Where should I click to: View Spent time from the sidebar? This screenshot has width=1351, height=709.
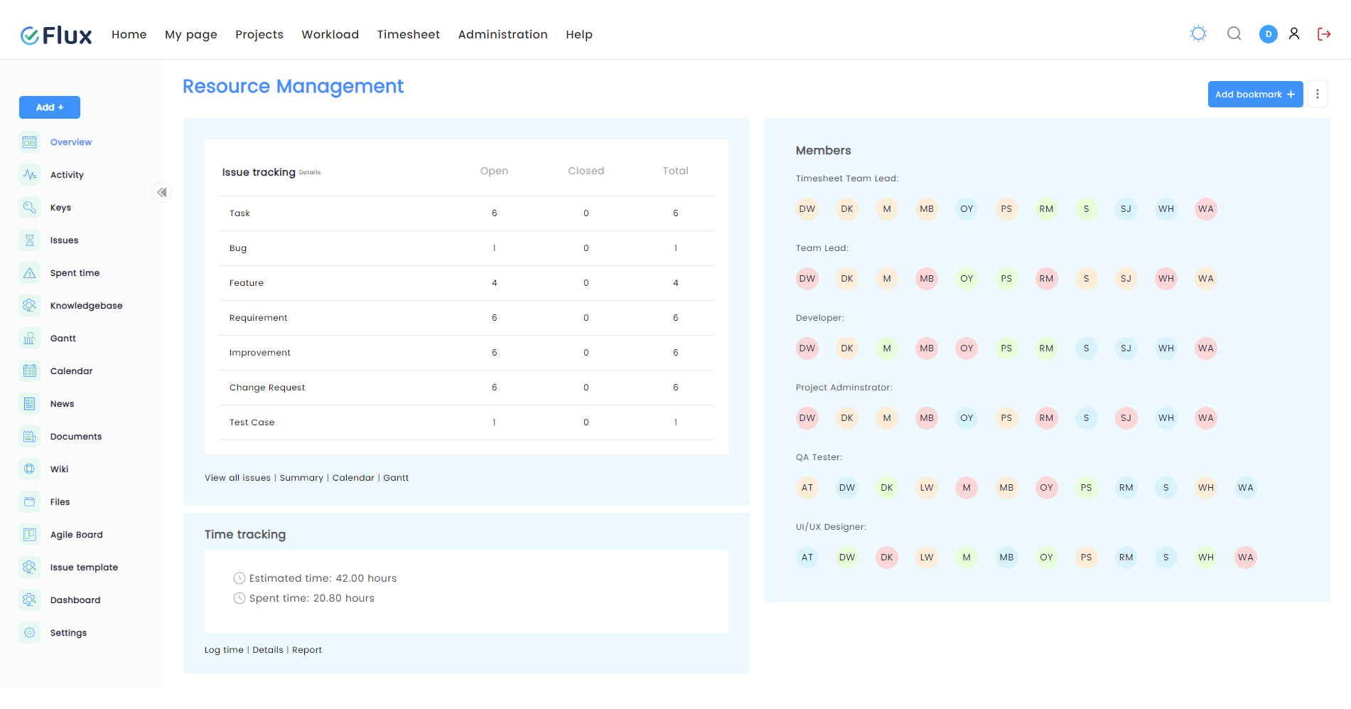tap(29, 272)
